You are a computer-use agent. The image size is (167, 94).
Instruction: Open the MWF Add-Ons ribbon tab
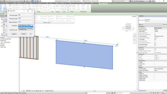click(x=88, y=3)
